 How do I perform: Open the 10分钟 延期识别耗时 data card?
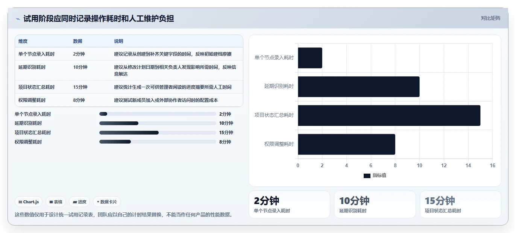[375, 204]
